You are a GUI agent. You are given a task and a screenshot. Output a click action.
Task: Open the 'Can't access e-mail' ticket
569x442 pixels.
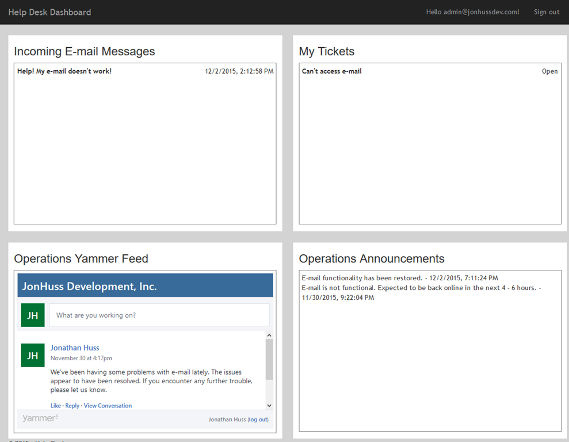coord(332,71)
